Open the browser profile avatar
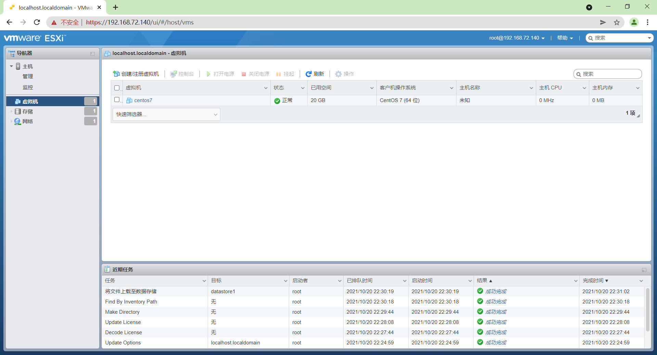This screenshot has width=657, height=355. pyautogui.click(x=634, y=23)
